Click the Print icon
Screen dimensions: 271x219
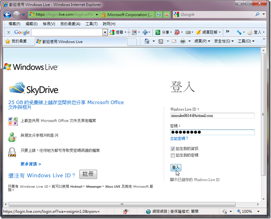(x=183, y=41)
